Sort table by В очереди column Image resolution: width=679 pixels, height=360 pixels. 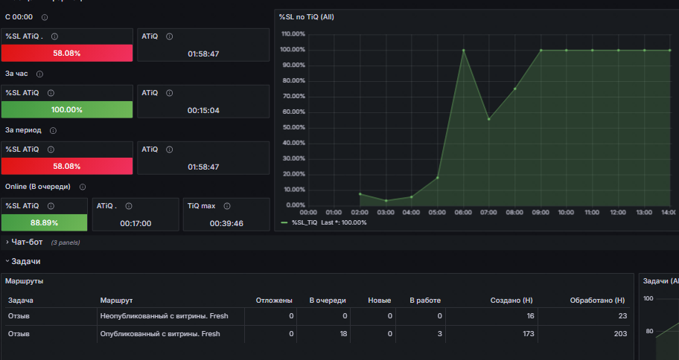click(328, 300)
